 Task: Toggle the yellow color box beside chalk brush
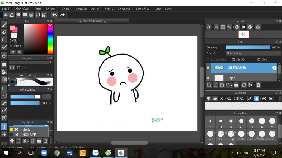pos(11,129)
